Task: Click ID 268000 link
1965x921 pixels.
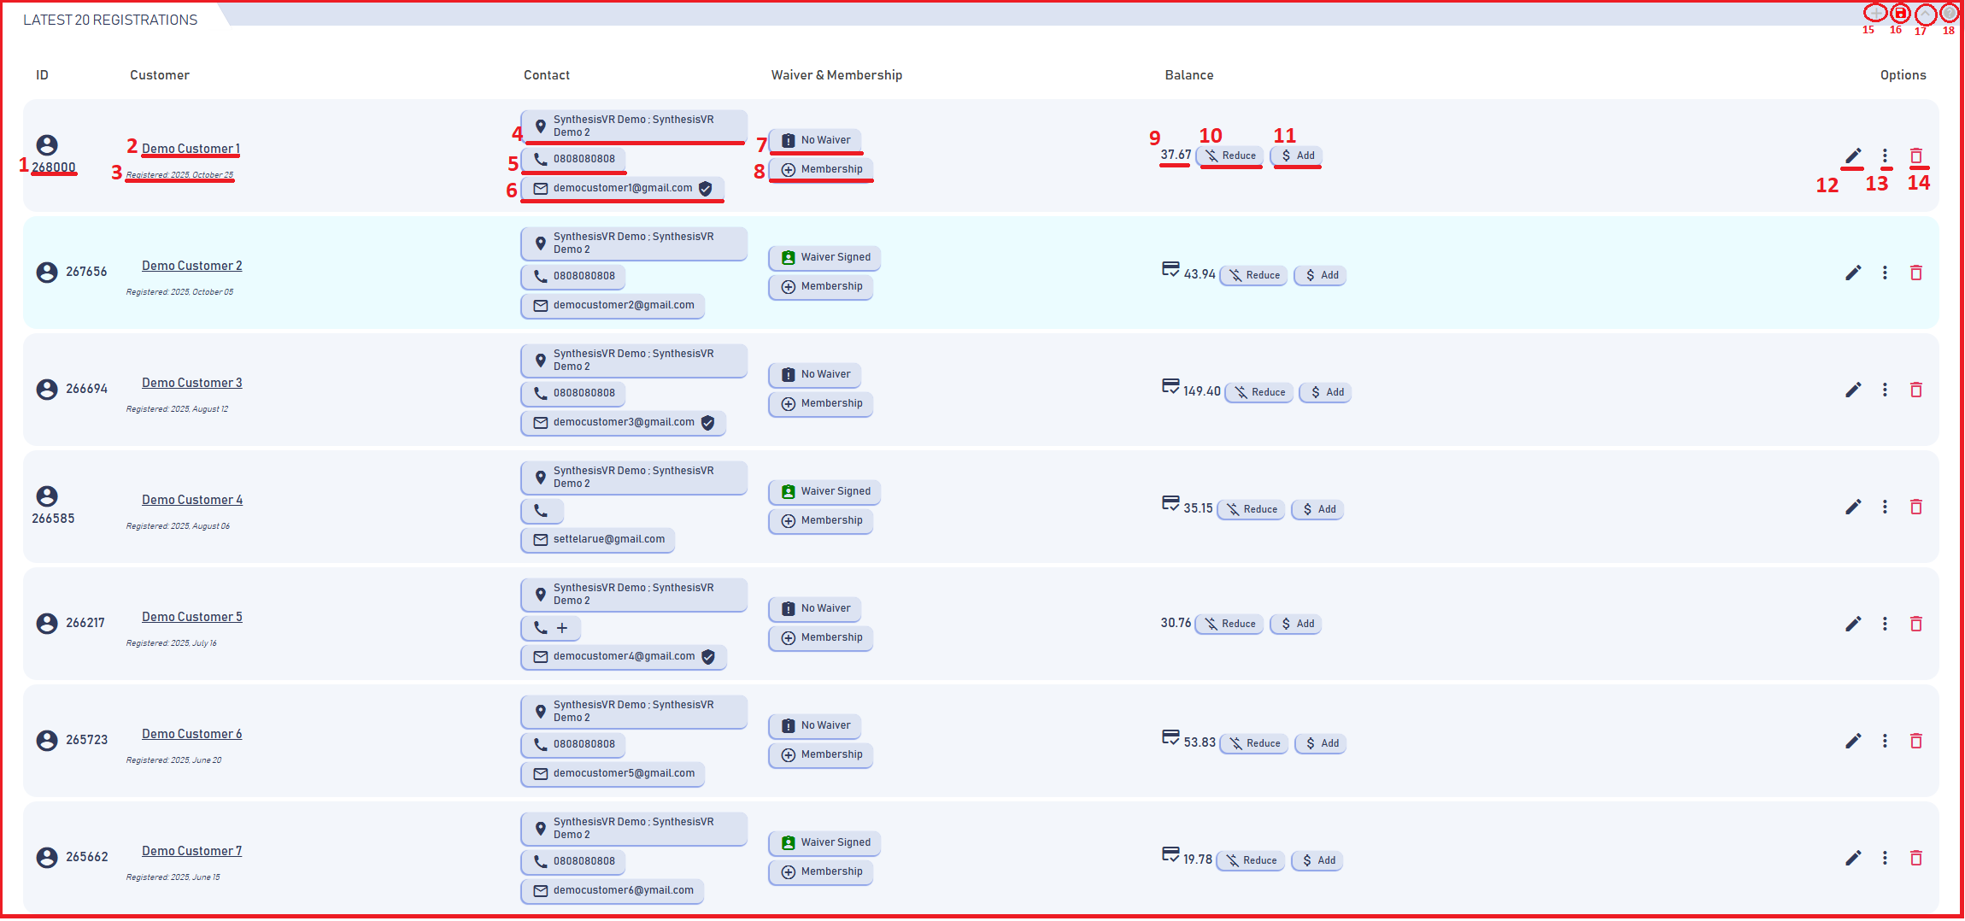Action: coord(54,167)
